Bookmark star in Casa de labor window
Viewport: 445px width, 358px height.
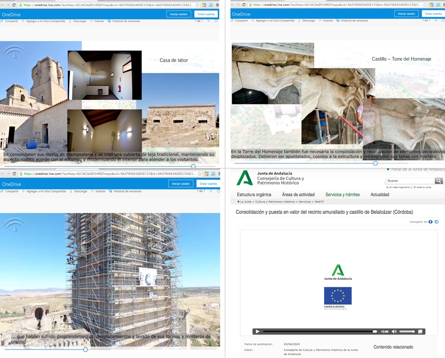click(x=198, y=5)
